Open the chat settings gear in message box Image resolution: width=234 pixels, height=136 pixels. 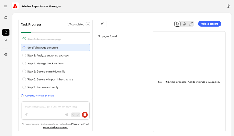pyautogui.click(x=66, y=115)
